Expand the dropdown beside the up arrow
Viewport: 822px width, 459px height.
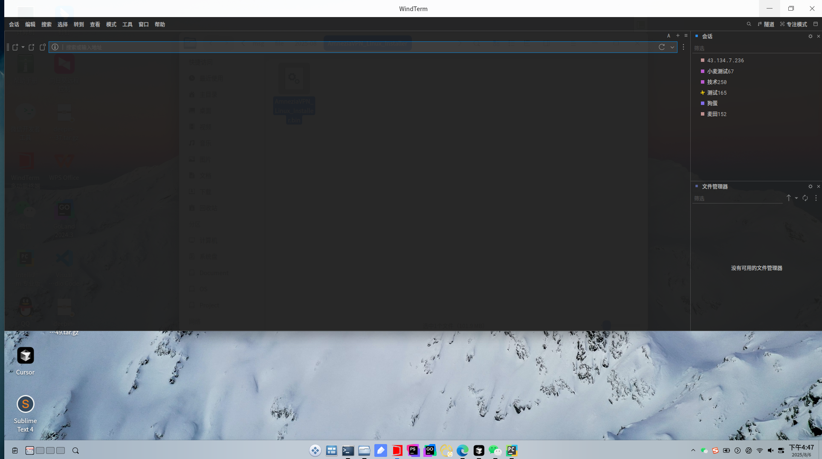796,198
